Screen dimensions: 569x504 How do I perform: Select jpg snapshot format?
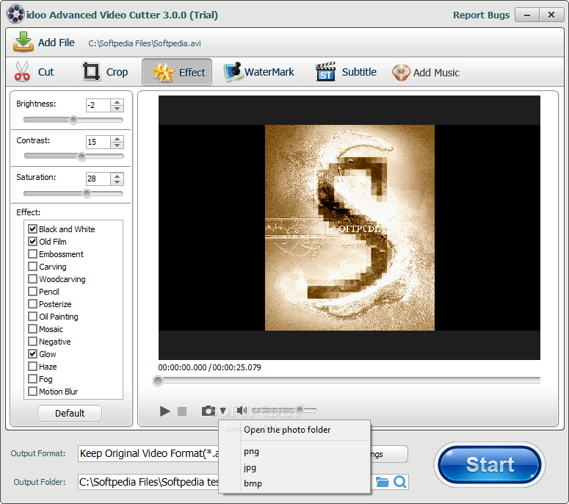pos(294,467)
